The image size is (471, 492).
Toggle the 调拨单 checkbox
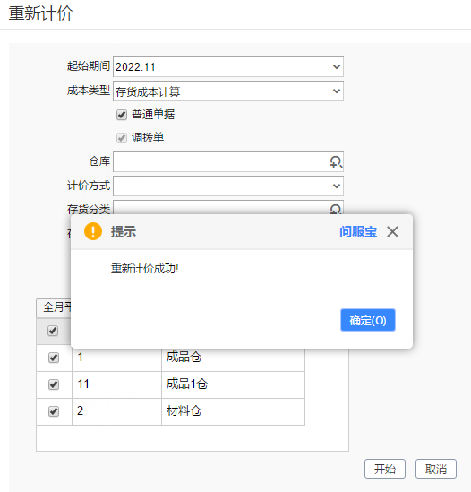(122, 138)
